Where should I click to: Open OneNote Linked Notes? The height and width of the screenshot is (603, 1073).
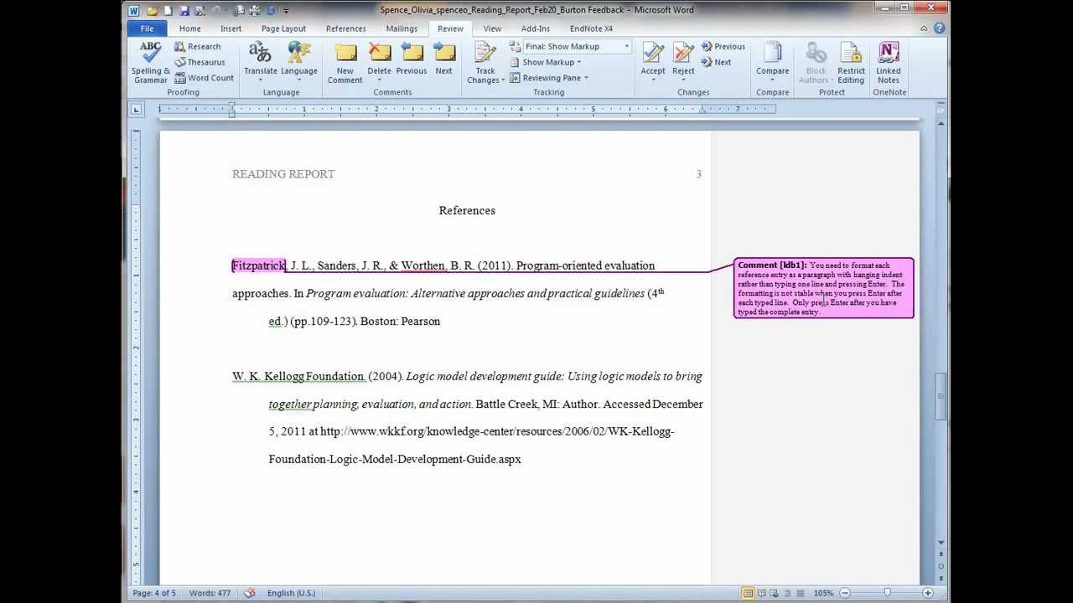click(x=889, y=63)
